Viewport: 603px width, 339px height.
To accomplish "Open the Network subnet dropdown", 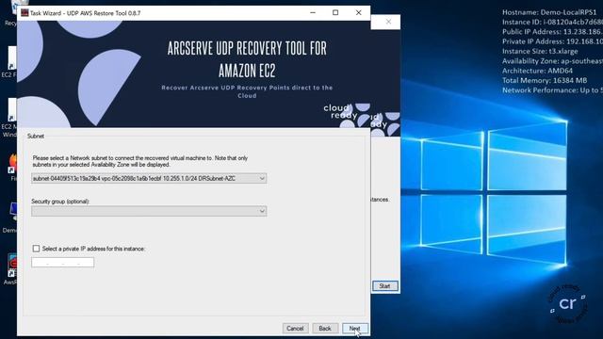I will [149, 178].
